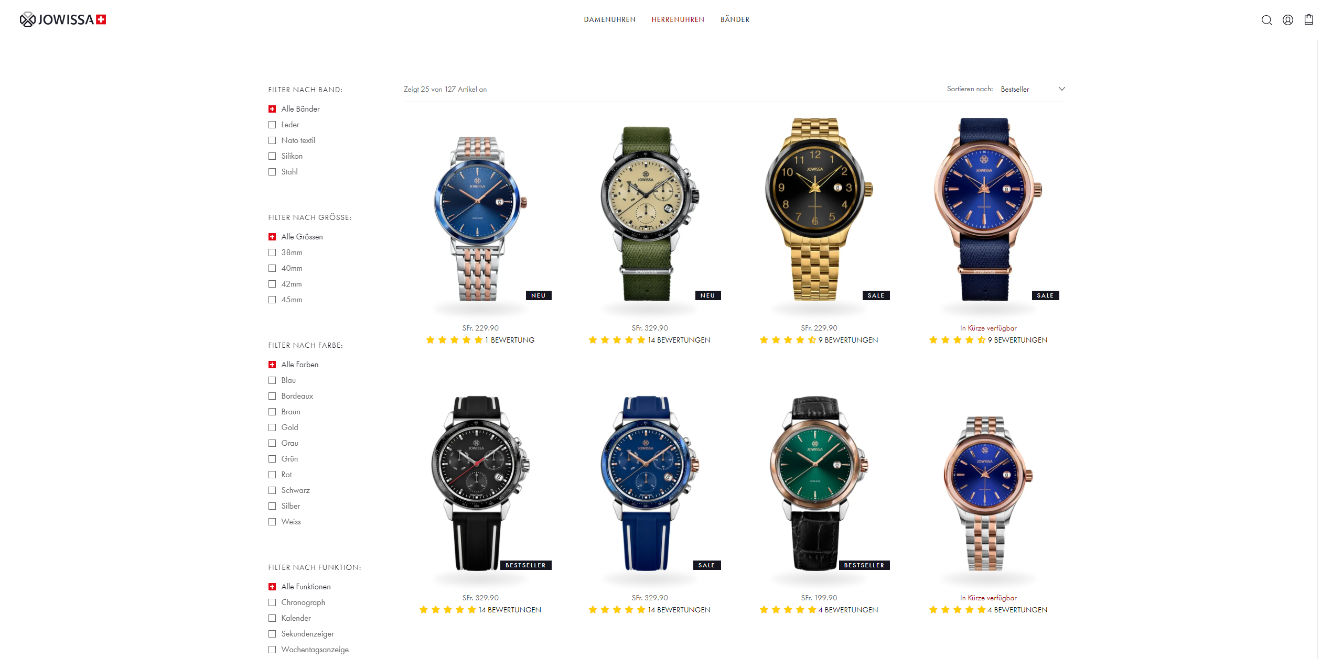Click the sort dropdown chevron arrow
This screenshot has height=659, width=1332.
[x=1062, y=89]
